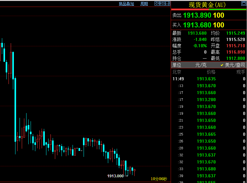The height and width of the screenshot is (183, 247).
Task: Click the 最高 value 1916.890
Action: [235, 52]
